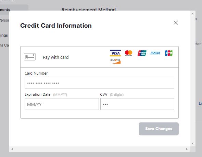The width and height of the screenshot is (202, 157).
Task: Click the Discover card logo
Action: [x=115, y=61]
